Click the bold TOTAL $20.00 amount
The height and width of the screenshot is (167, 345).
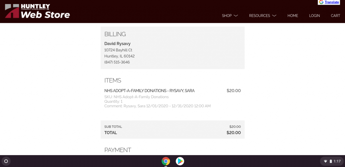[x=233, y=133]
